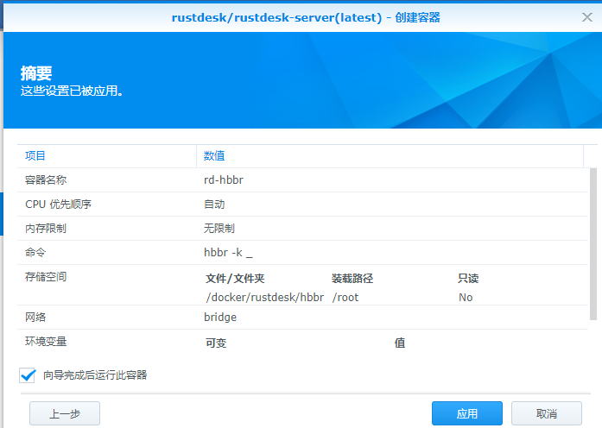
Task: Select the 自动 CPU priority value
Action: click(x=214, y=204)
